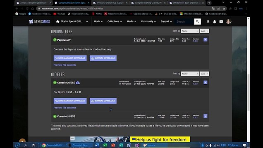
Task: Open Task View on taskbar
Action: click(x=34, y=146)
